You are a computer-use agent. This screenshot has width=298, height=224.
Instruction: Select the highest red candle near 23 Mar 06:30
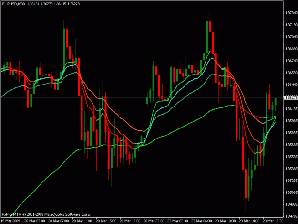click(x=210, y=27)
